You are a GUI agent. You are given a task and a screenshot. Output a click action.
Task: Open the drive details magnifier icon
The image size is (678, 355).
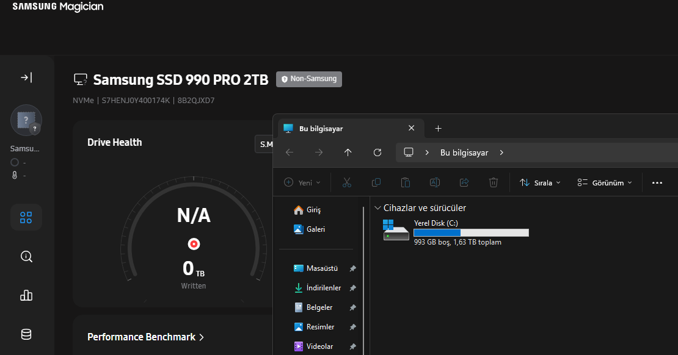coord(26,257)
